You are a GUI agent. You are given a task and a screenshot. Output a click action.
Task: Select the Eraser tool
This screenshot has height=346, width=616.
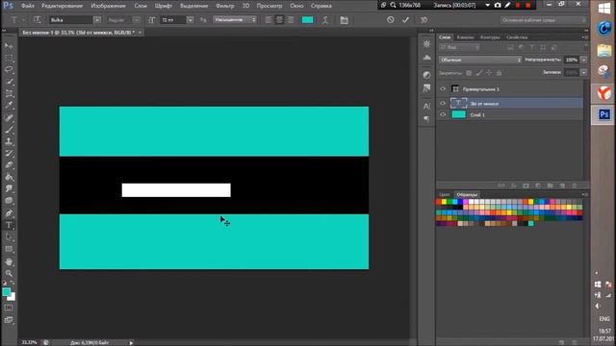point(9,165)
